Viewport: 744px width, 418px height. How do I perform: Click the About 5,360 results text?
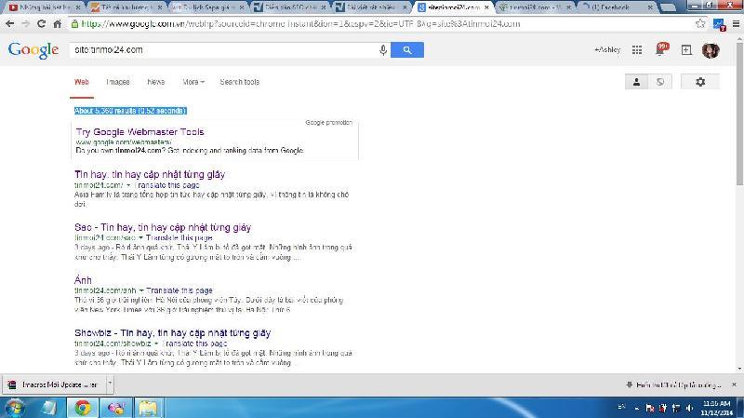130,111
